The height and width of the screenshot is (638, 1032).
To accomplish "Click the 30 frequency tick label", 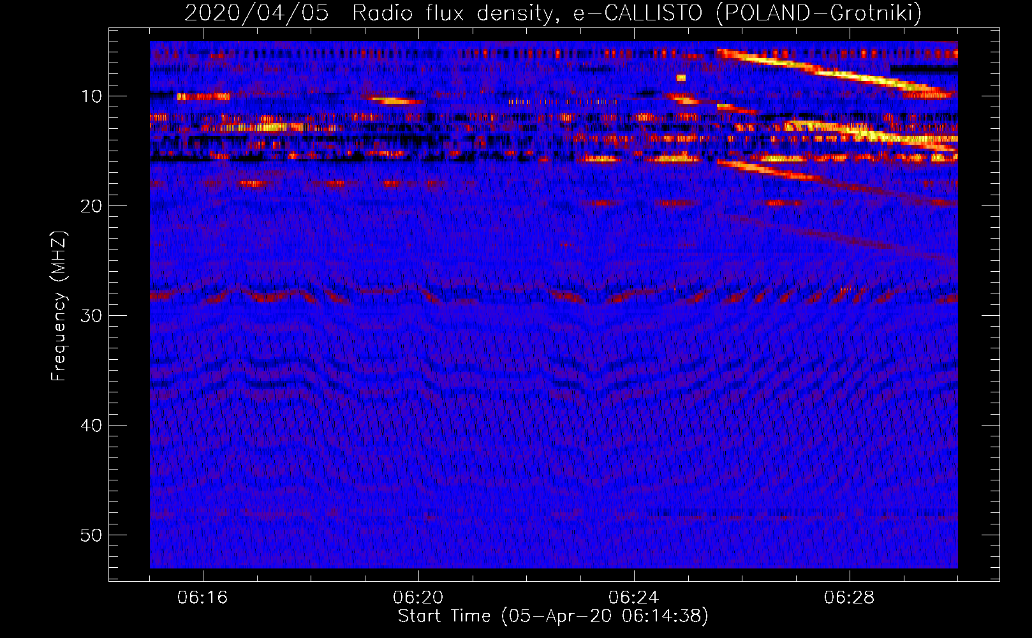I will pyautogui.click(x=91, y=316).
